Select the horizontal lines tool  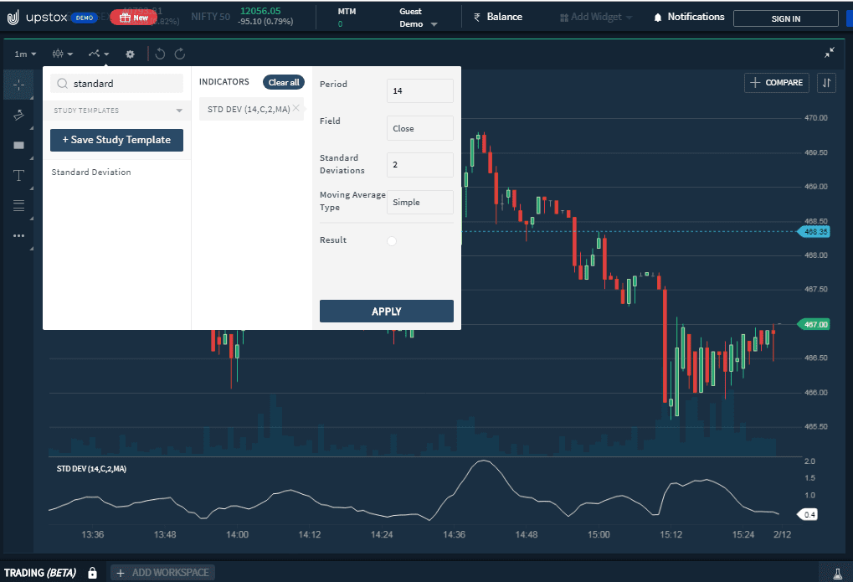(x=18, y=205)
